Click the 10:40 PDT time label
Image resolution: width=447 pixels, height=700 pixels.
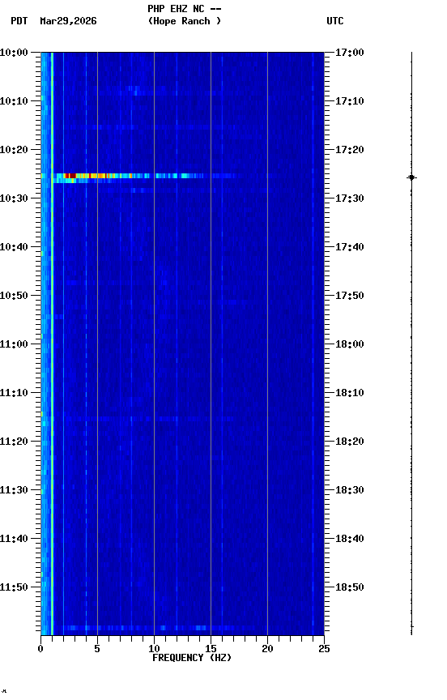pos(14,247)
